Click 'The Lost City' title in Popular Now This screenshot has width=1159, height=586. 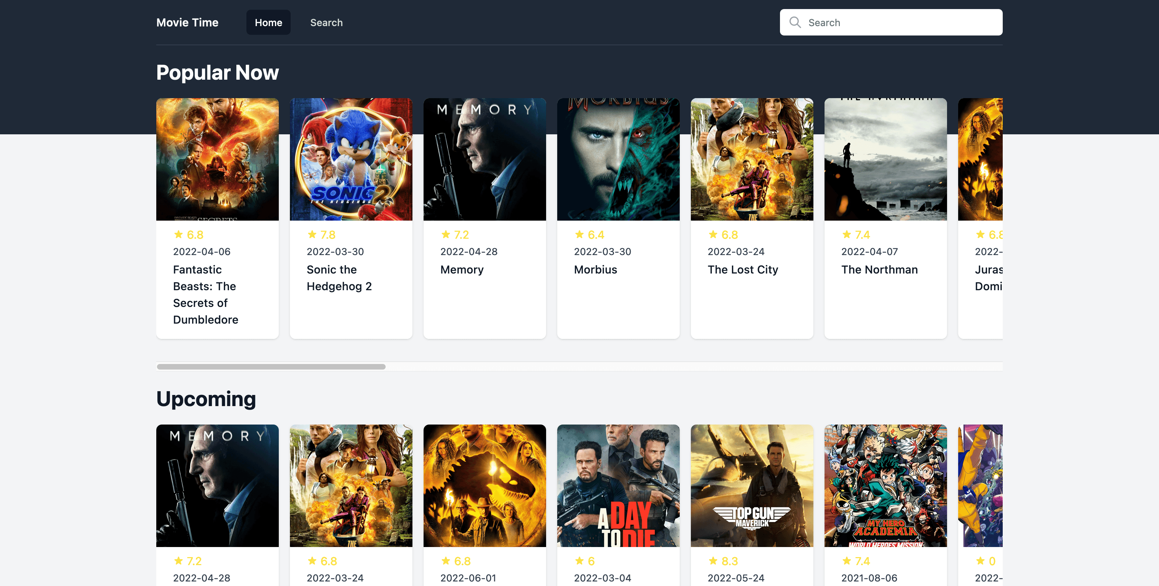pyautogui.click(x=742, y=269)
